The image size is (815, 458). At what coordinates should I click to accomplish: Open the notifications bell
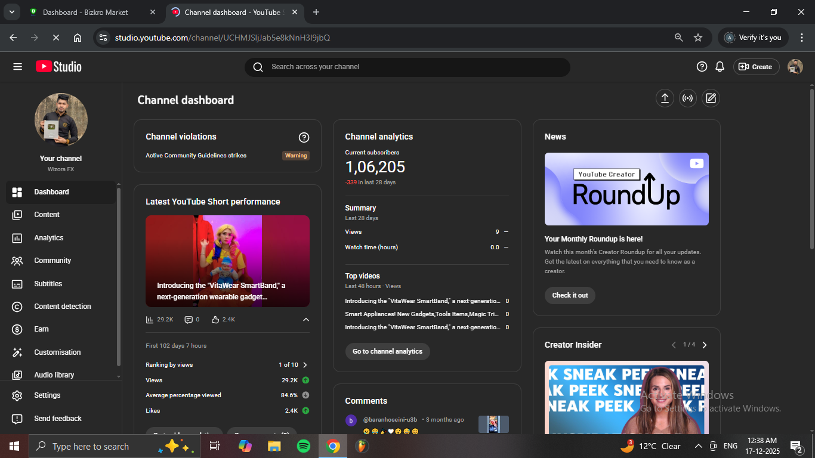[720, 67]
